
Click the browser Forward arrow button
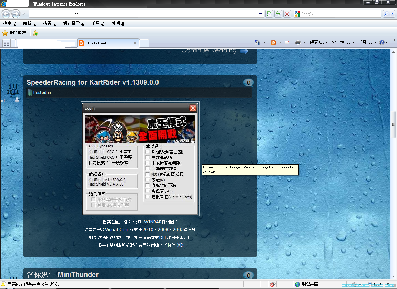16,14
